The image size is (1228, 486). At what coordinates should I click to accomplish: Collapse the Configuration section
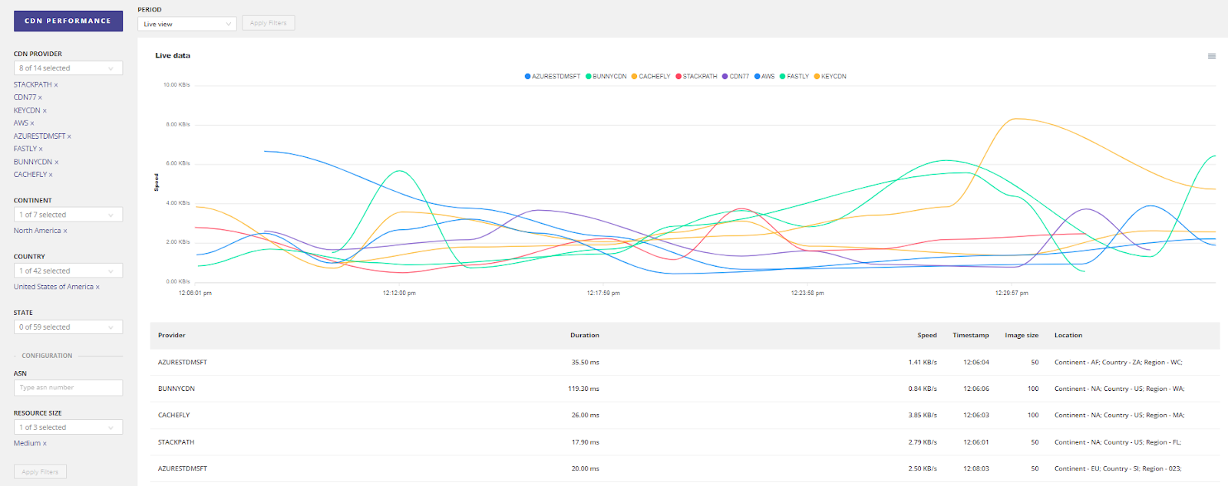point(47,356)
